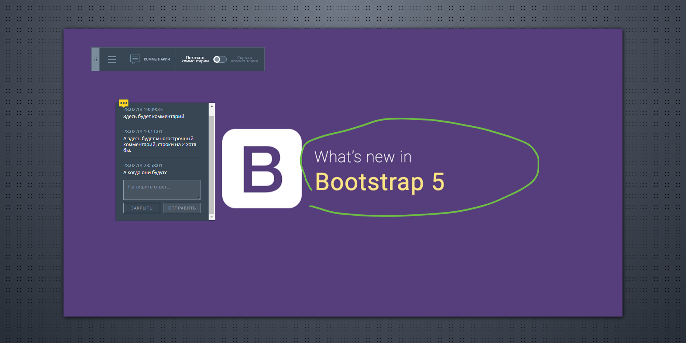Click the comments speech bubble icon
686x343 pixels.
click(x=135, y=59)
